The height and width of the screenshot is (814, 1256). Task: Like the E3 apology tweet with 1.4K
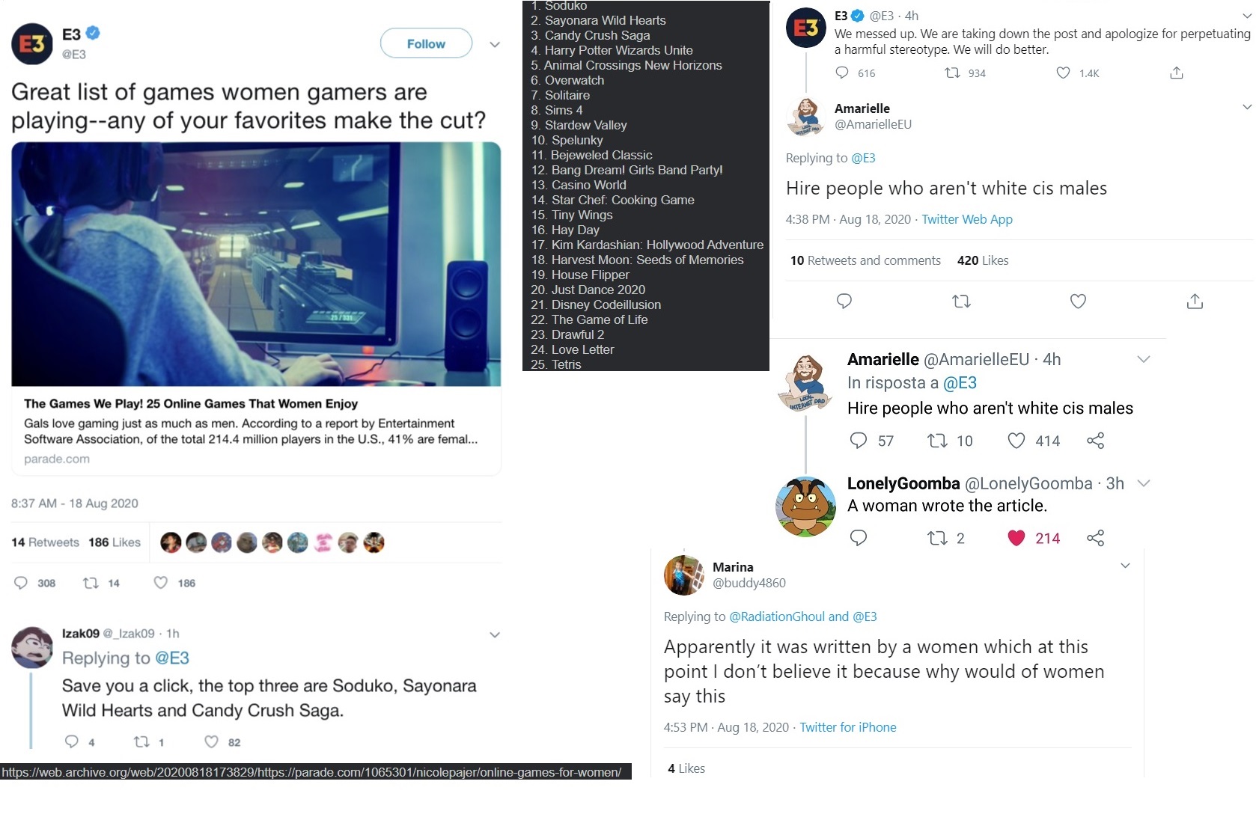coord(1063,73)
